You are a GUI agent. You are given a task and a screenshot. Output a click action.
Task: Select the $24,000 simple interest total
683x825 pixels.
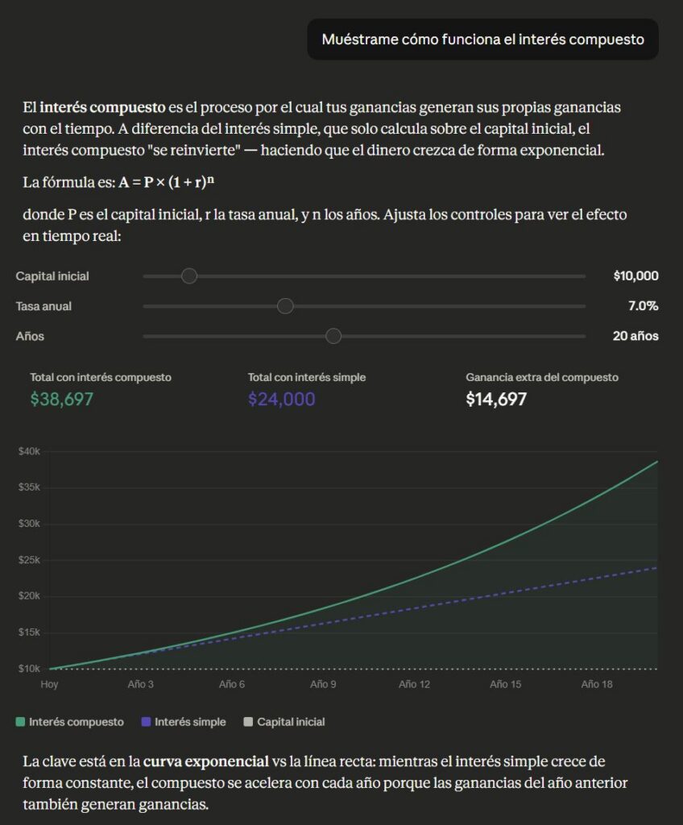tap(281, 399)
